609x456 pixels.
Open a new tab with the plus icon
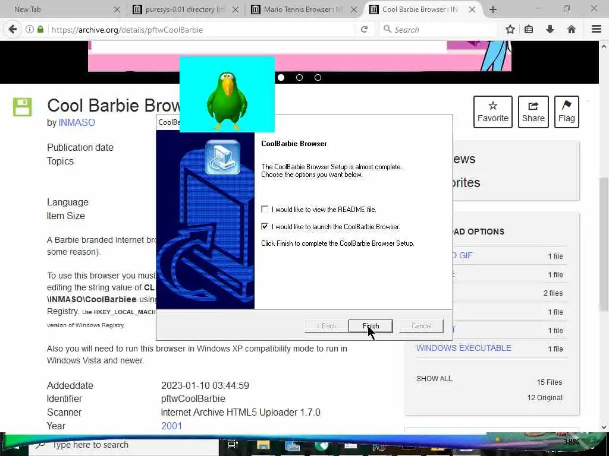click(493, 9)
